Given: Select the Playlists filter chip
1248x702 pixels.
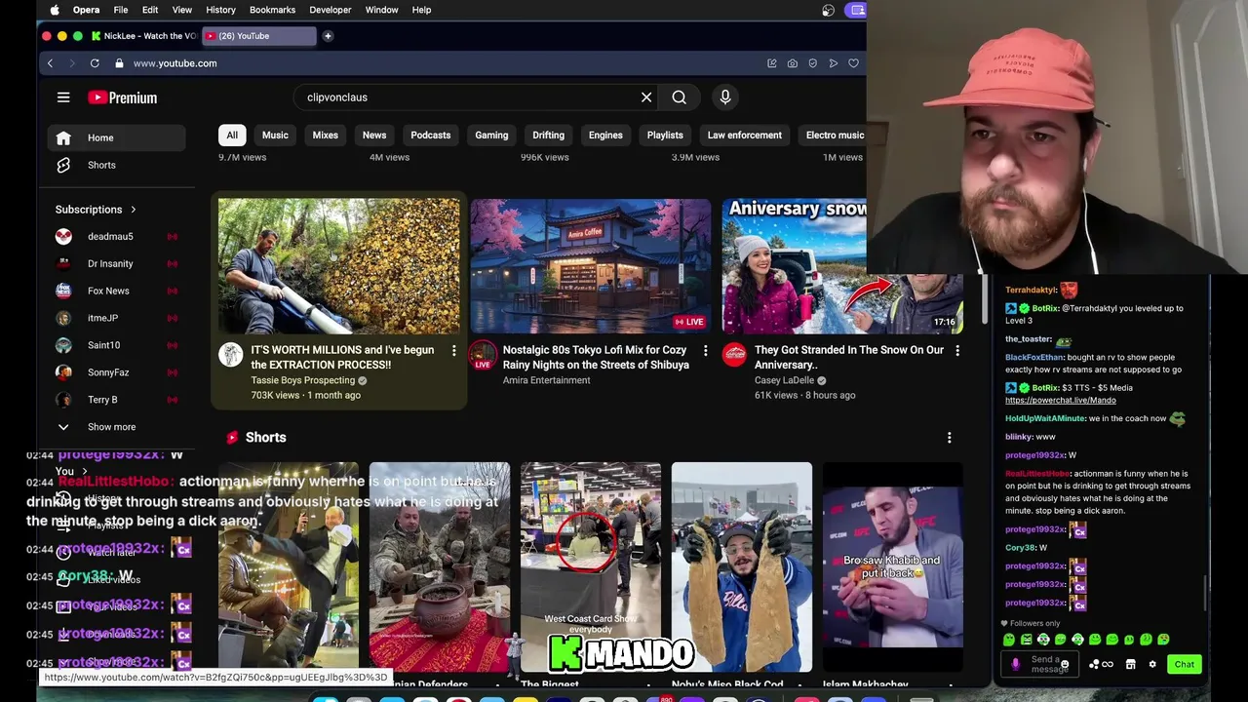Looking at the screenshot, I should (x=665, y=136).
